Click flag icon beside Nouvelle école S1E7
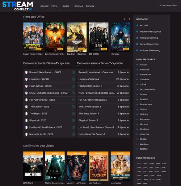The height and width of the screenshot is (186, 181). pyautogui.click(x=26, y=134)
